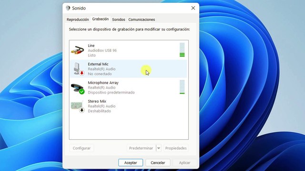305x171 pixels.
Task: Switch to the Grabación tab
Action: coord(101,19)
